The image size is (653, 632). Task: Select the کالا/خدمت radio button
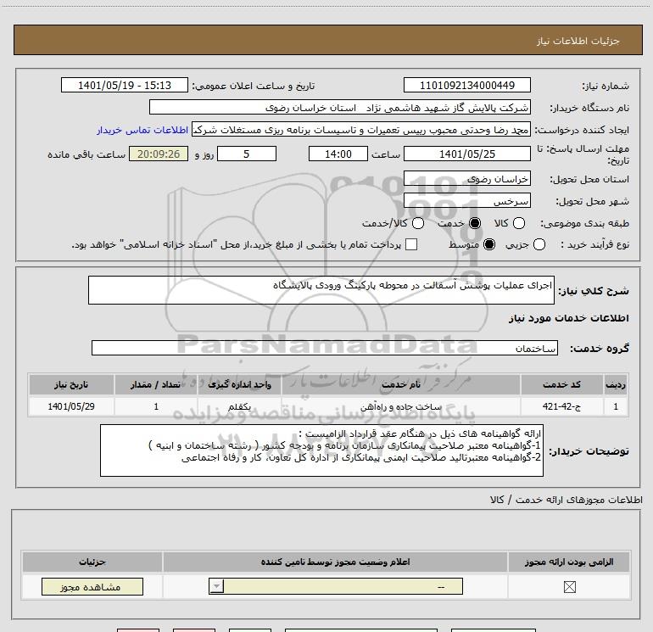(x=418, y=223)
